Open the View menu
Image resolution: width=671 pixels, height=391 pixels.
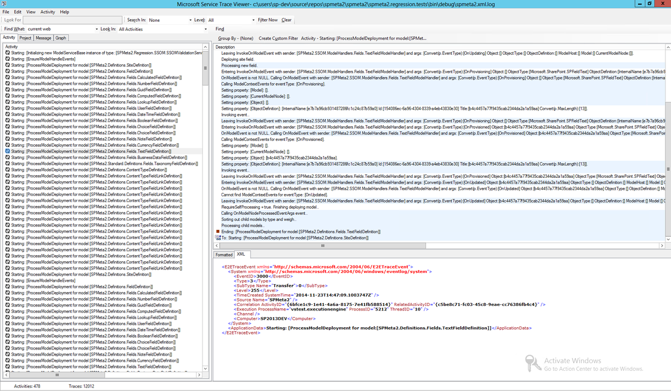[x=31, y=11]
